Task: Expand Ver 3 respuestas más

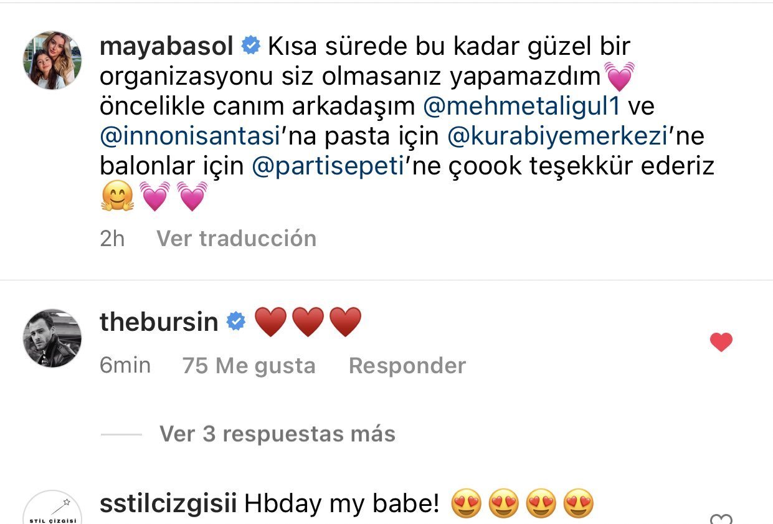Action: coord(277,434)
